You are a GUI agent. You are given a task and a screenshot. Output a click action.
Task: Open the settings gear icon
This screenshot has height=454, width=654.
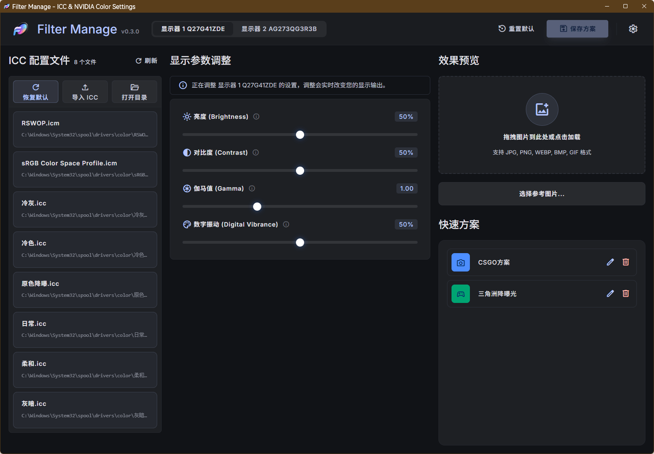pyautogui.click(x=633, y=29)
